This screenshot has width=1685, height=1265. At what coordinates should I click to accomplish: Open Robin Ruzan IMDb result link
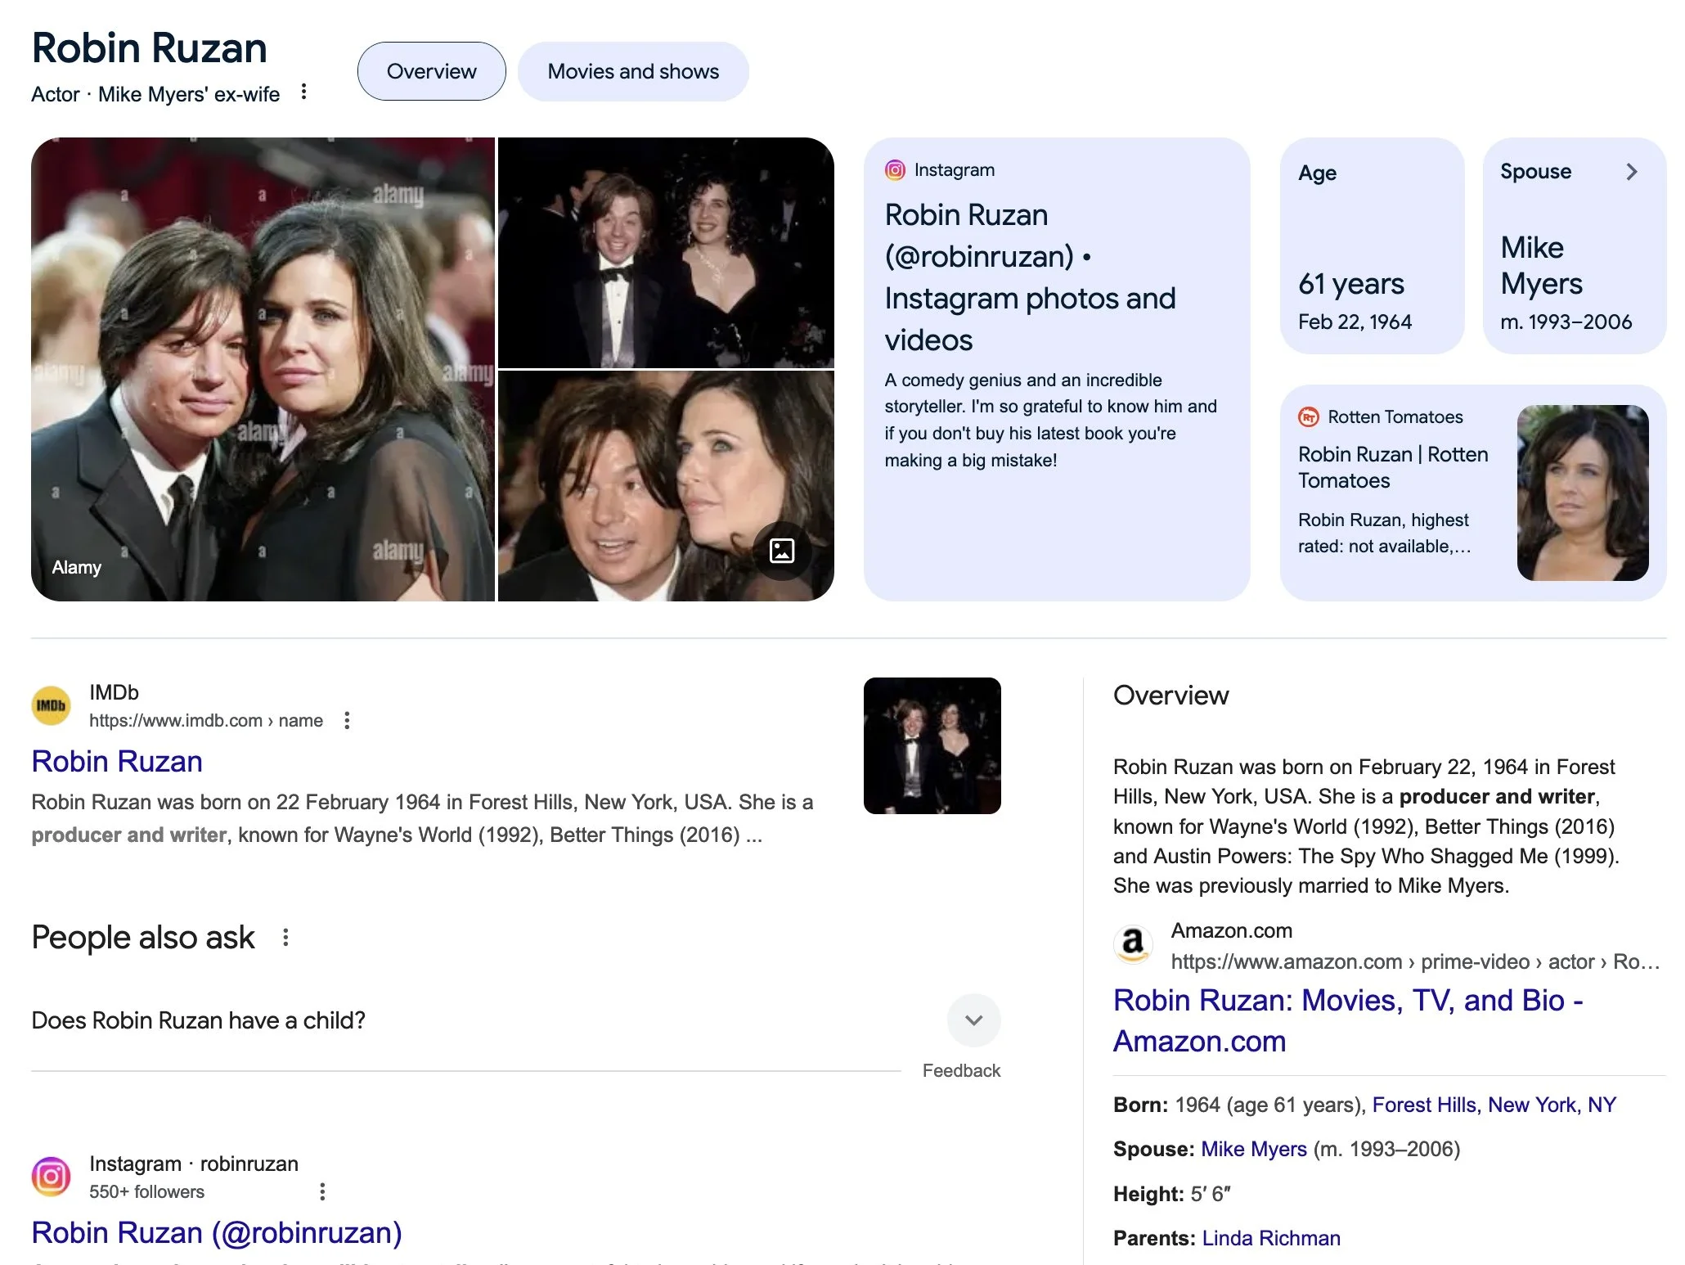[x=117, y=761]
